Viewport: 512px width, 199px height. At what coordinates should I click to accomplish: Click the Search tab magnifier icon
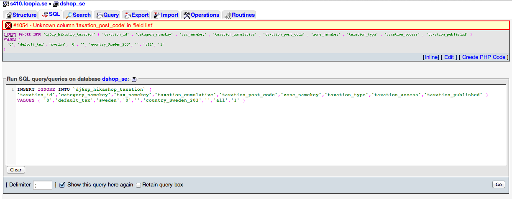(69, 15)
